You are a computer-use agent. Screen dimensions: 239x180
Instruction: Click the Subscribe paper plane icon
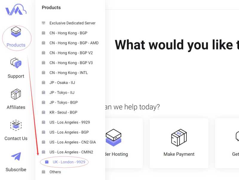point(16,157)
